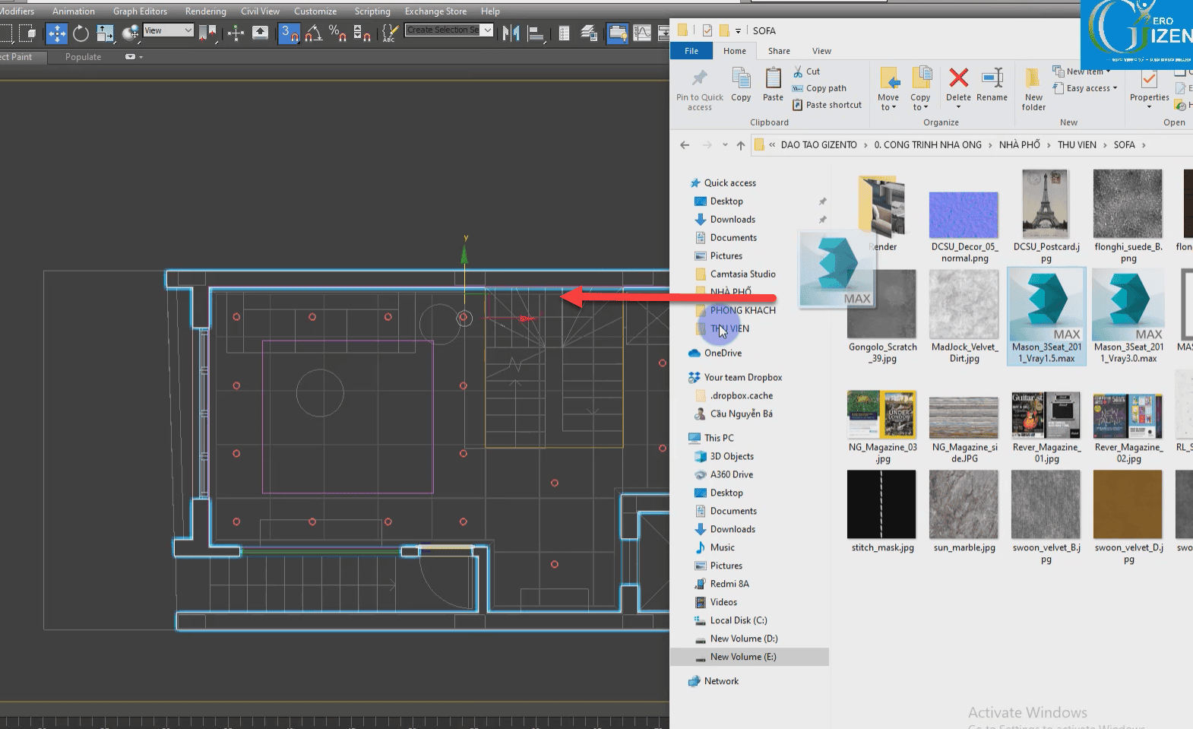This screenshot has width=1193, height=729.
Task: Open the Easy access dropdown
Action: [x=1085, y=88]
